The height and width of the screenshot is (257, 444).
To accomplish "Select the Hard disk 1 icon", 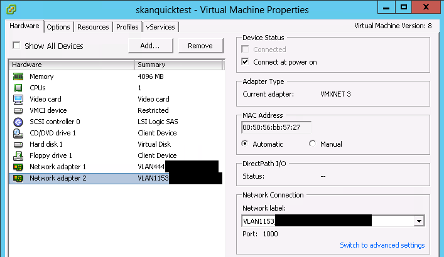I will 18,144.
